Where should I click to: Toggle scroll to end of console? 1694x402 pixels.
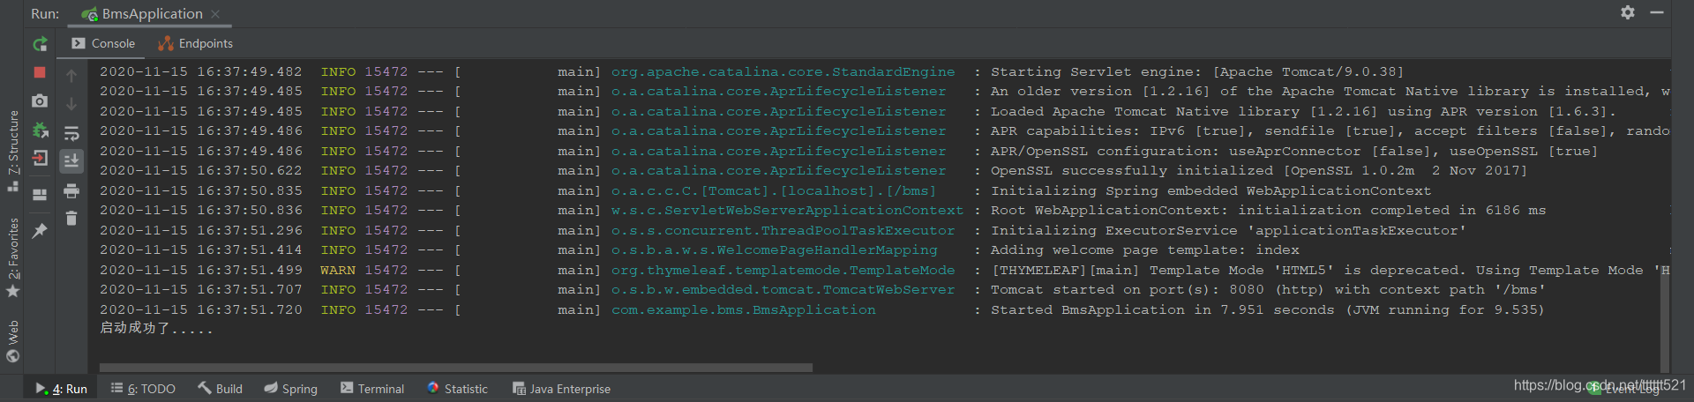click(71, 160)
